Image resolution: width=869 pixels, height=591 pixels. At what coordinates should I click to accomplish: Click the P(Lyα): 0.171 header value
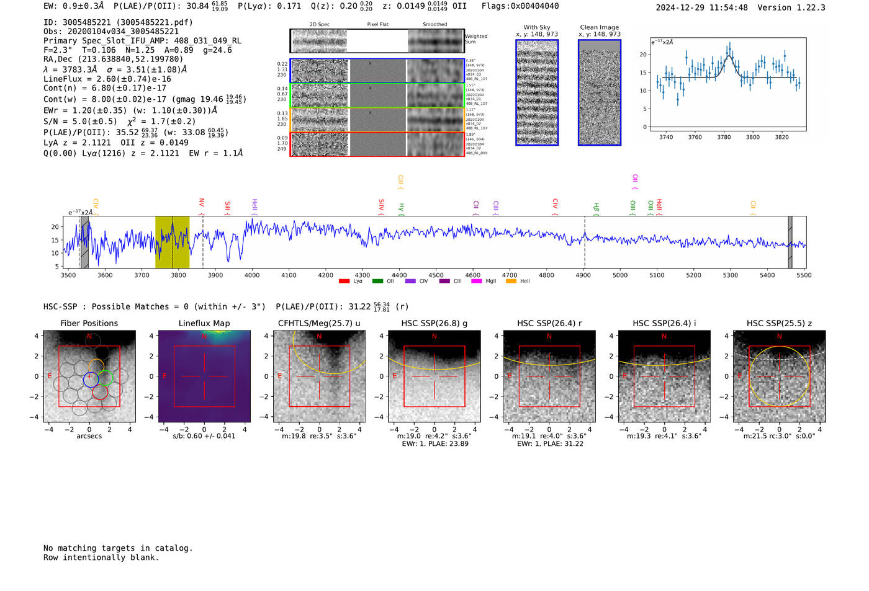[269, 6]
